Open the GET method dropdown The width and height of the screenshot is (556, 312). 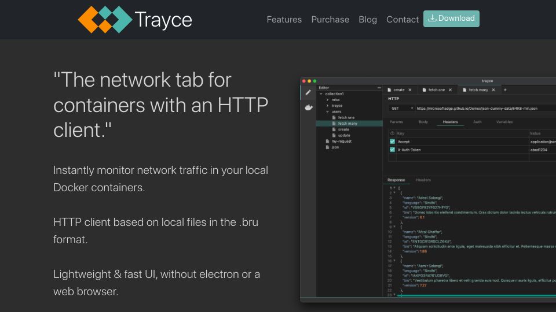(x=401, y=108)
